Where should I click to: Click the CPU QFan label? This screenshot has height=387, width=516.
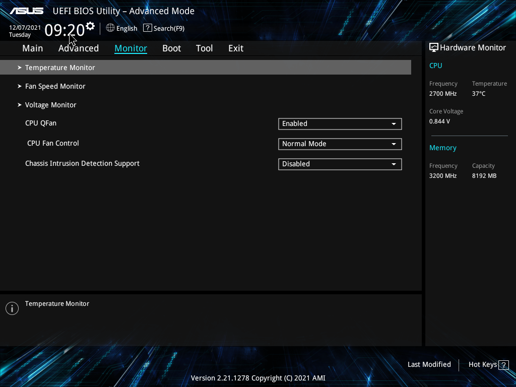41,123
